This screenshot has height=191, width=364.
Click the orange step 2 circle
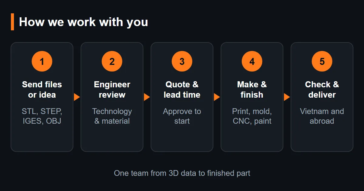click(112, 61)
